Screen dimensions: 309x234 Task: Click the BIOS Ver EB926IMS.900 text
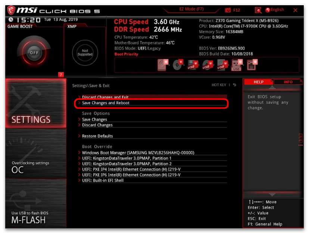[x=222, y=48]
